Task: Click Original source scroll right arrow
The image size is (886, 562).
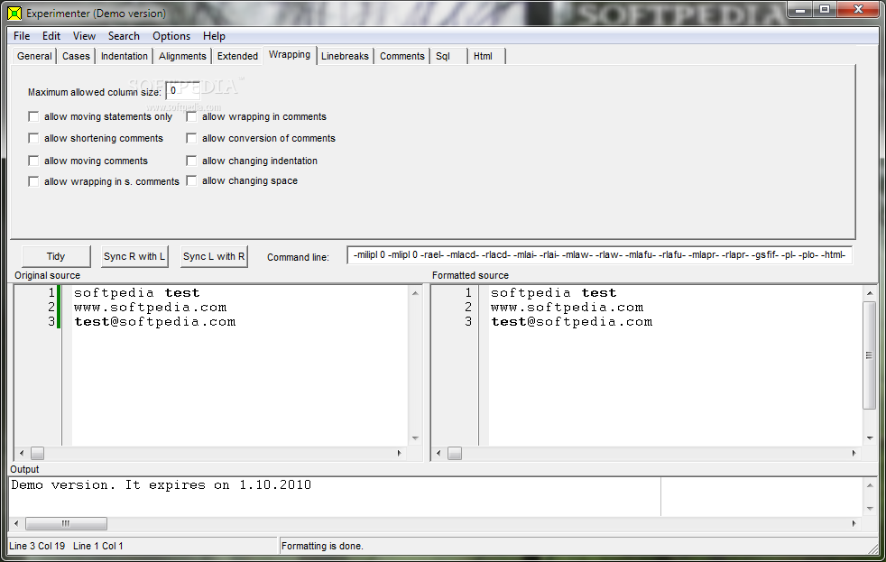Action: click(x=400, y=453)
